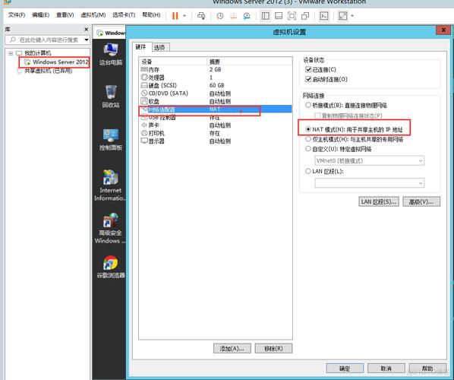Open the 查看(V) menu
Viewport: 454px width, 380px height.
(65, 14)
